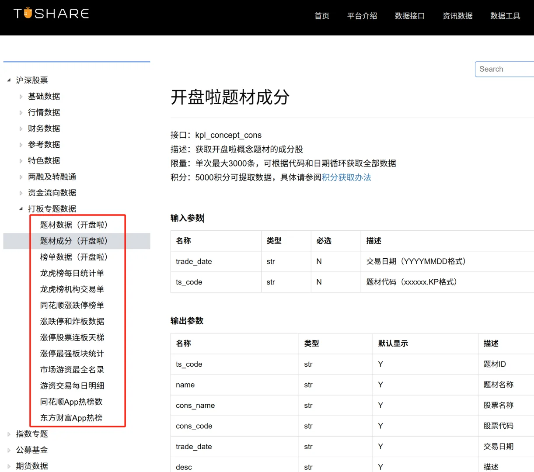Open the 同花顺涨跌停榜单 page
Image resolution: width=534 pixels, height=472 pixels.
pyautogui.click(x=72, y=305)
